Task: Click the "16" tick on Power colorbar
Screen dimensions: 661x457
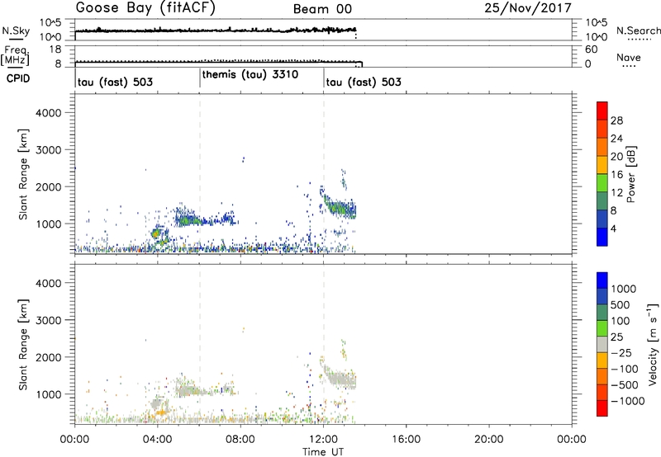Action: pyautogui.click(x=616, y=175)
